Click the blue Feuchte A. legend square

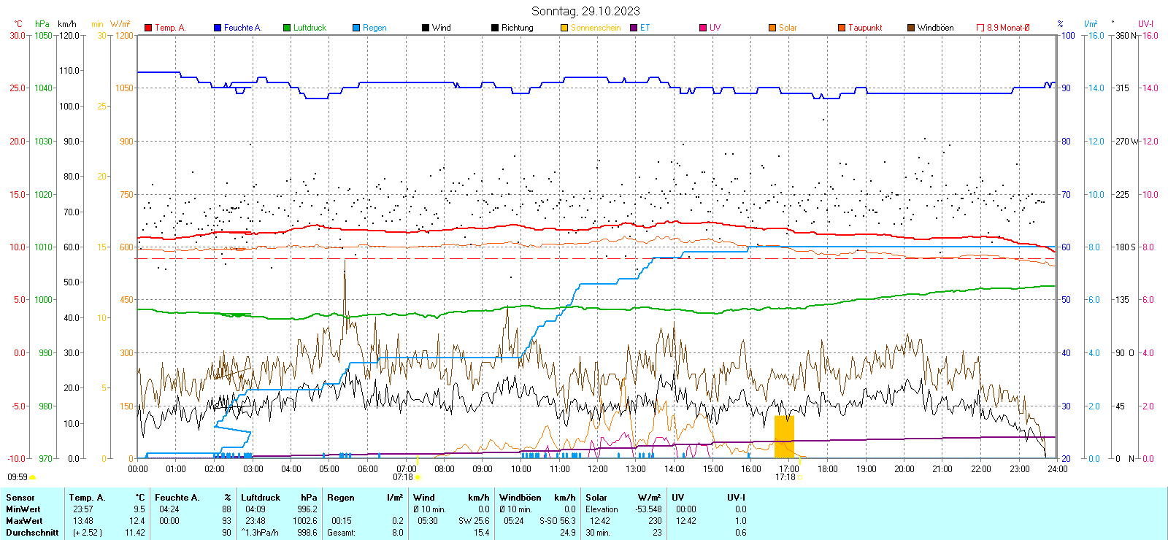point(218,28)
